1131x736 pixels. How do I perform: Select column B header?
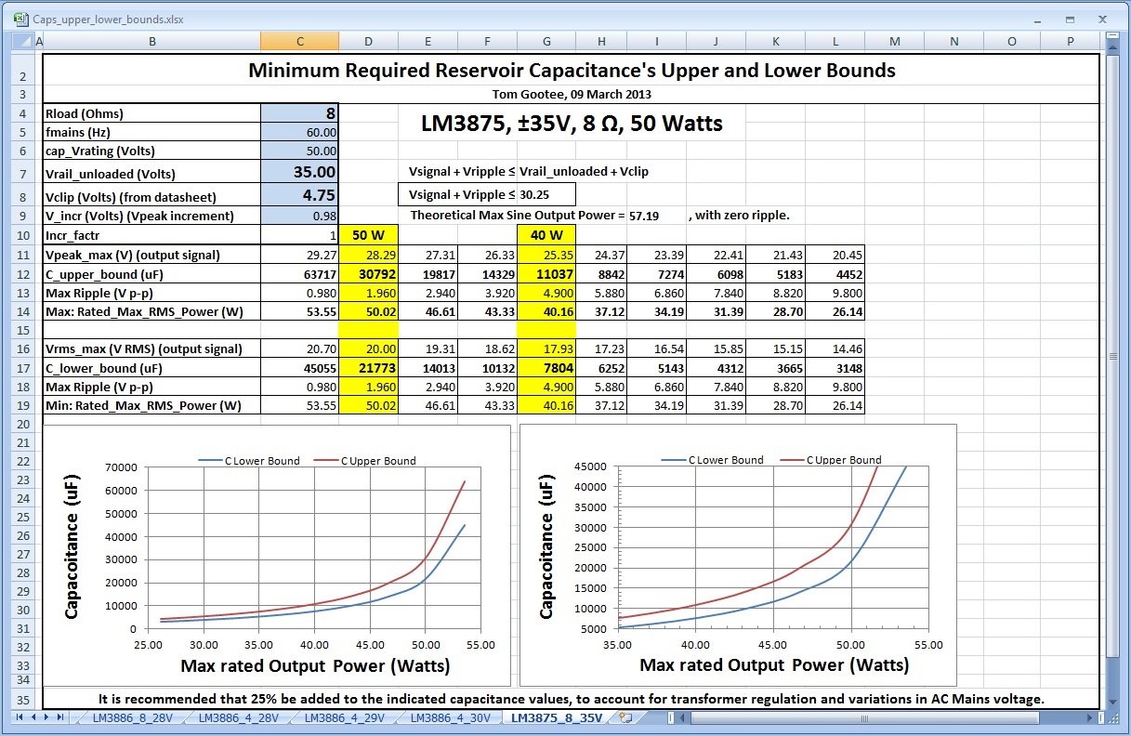(152, 41)
